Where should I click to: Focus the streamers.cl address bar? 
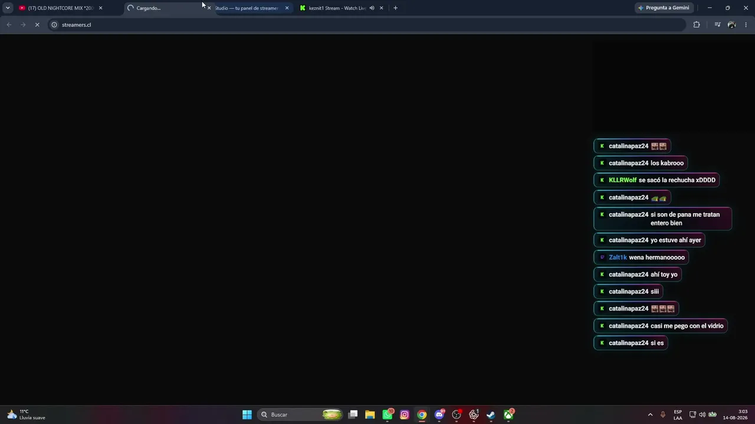point(366,25)
